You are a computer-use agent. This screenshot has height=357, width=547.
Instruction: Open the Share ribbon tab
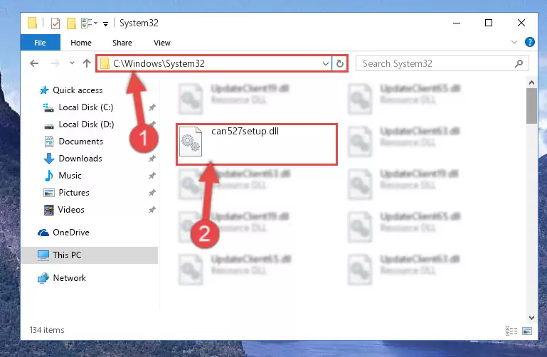tap(122, 43)
